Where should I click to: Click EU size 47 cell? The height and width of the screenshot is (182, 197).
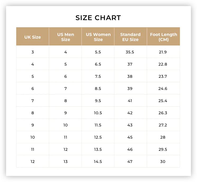pos(131,161)
